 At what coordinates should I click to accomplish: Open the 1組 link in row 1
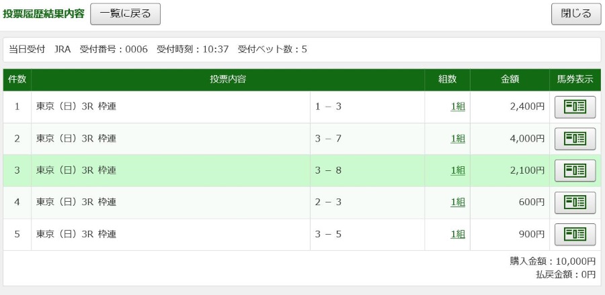pos(458,107)
